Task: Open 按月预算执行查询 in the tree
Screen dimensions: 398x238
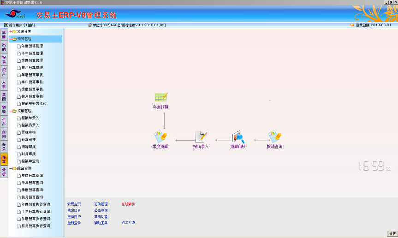Action: (x=36, y=226)
